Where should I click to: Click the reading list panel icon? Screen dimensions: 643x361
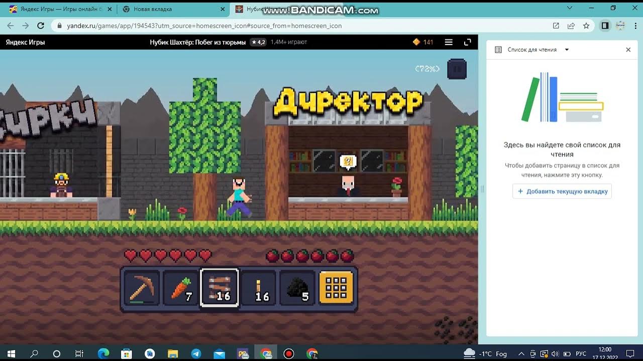coord(498,50)
